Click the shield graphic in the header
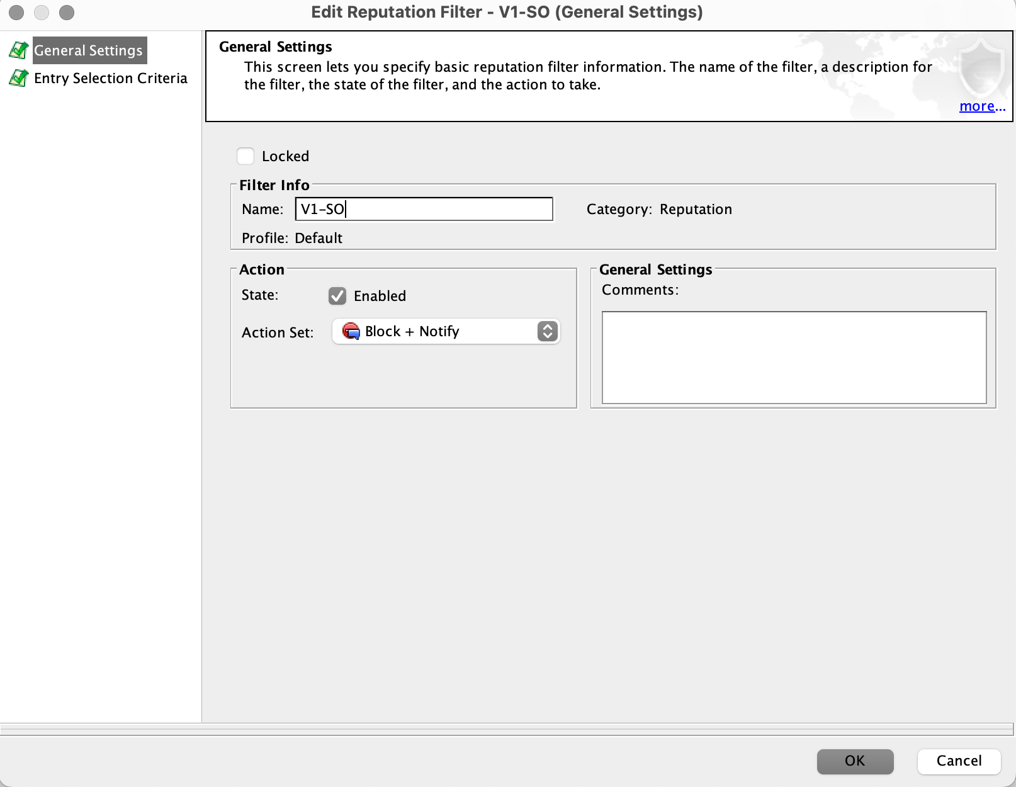Image resolution: width=1016 pixels, height=787 pixels. (x=979, y=68)
